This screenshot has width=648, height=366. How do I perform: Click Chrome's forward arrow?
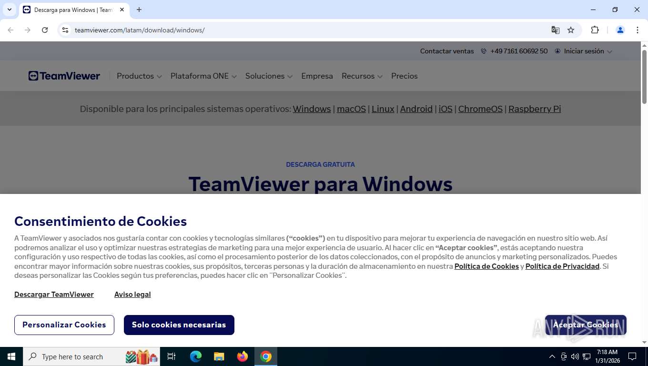coord(28,30)
